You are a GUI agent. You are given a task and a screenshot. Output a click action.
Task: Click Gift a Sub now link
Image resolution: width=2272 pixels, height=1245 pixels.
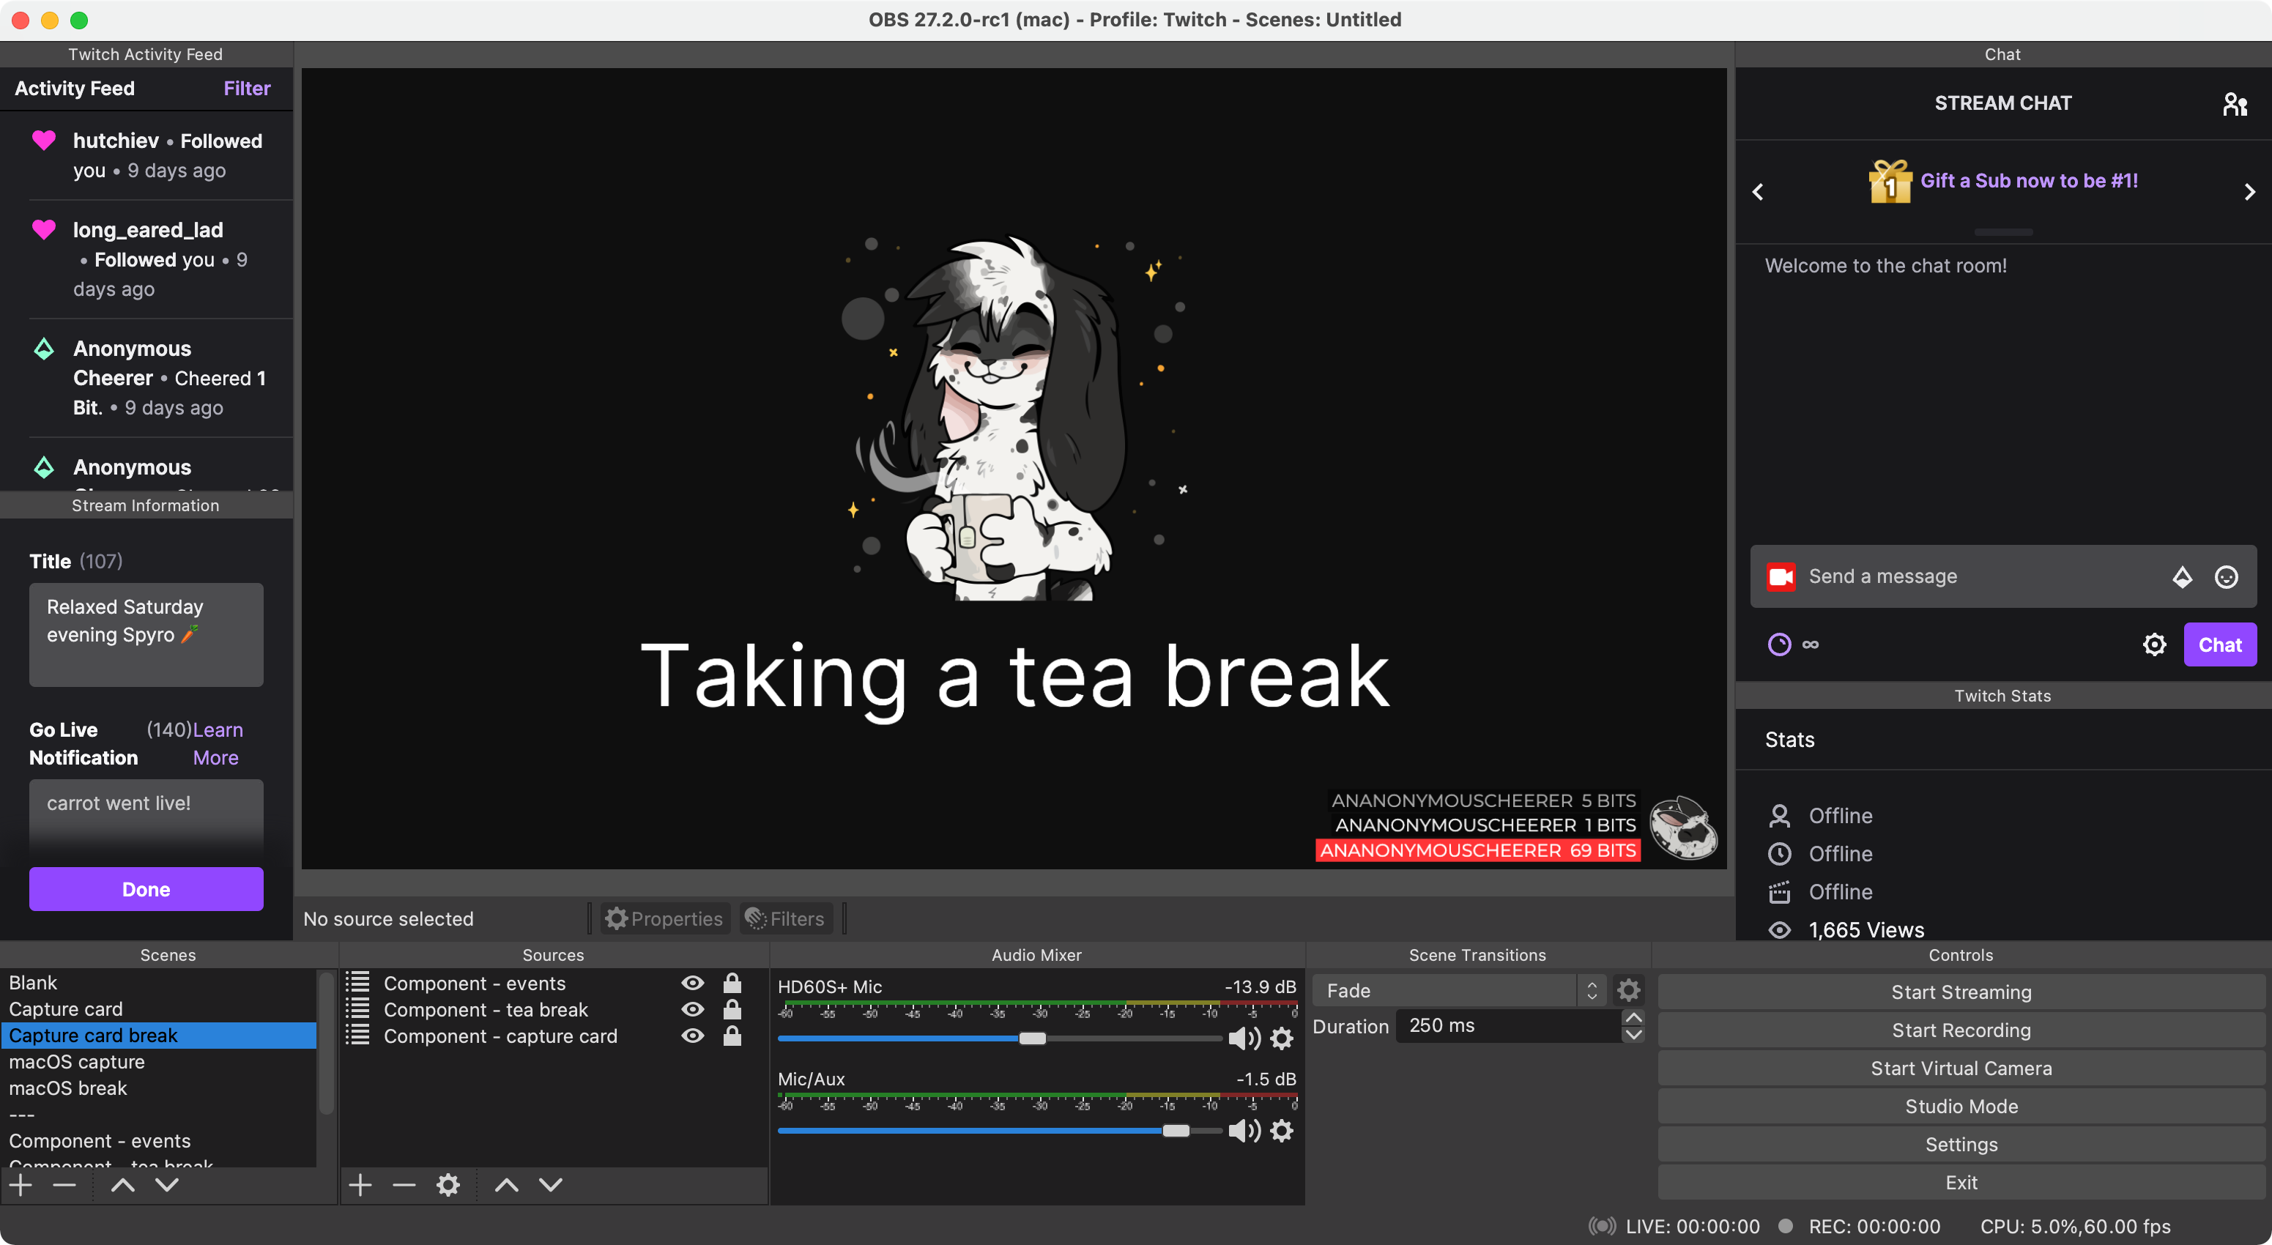coord(2029,181)
